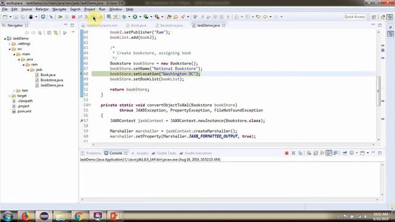This screenshot has width=395, height=222.
Task: Select Book.java in Navigator tree
Action: (x=48, y=75)
